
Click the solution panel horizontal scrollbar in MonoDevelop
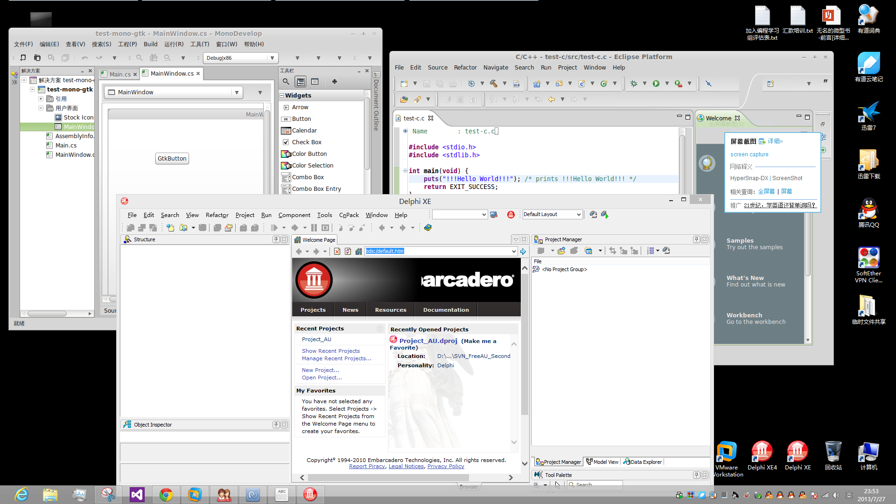click(47, 314)
